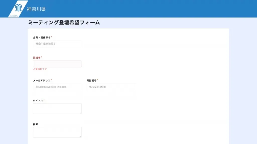Click the メールアドレス field label
This screenshot has height=144, width=257.
coord(42,80)
